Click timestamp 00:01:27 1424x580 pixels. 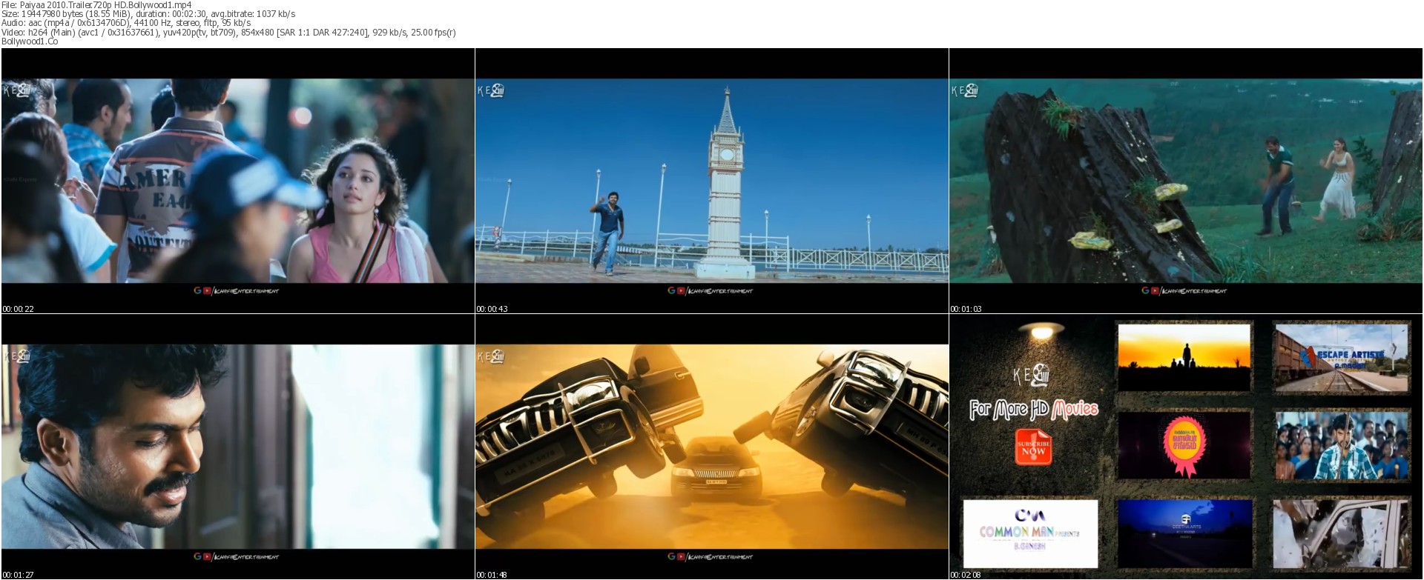point(19,575)
